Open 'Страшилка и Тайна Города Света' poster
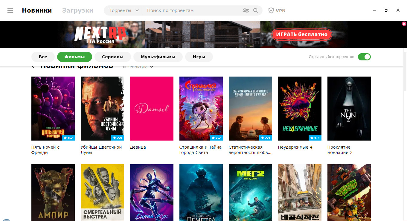407x221 pixels. 201,109
